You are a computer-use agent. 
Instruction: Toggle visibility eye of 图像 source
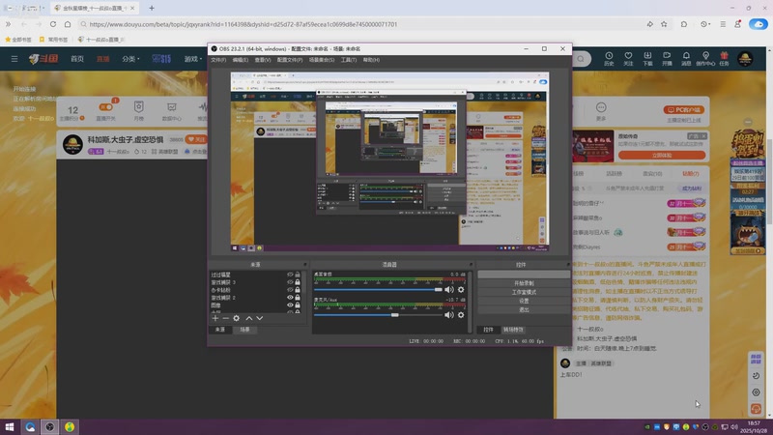(x=290, y=304)
